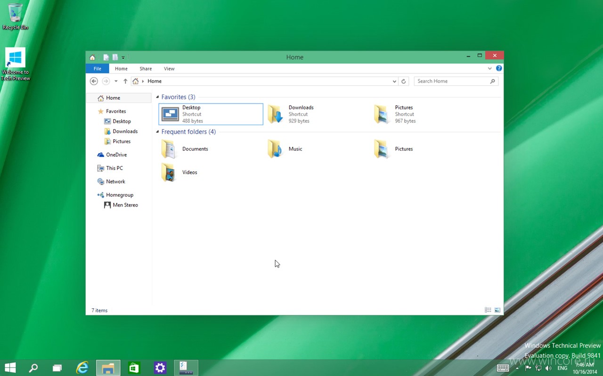The width and height of the screenshot is (603, 376).
Task: Select the Desktop shortcut icon in Favorites
Action: click(x=170, y=114)
